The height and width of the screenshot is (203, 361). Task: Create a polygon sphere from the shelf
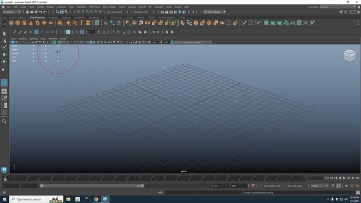(11, 23)
